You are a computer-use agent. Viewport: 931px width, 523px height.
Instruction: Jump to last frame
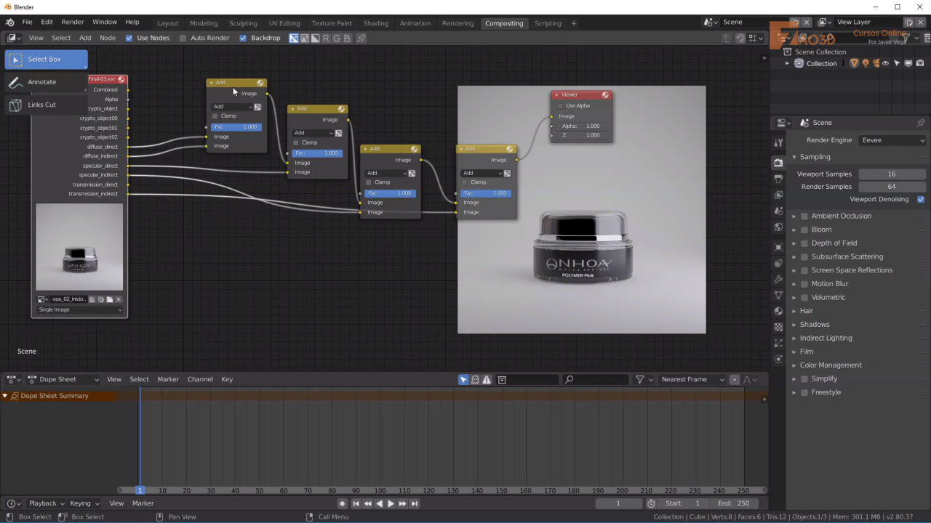[x=415, y=503]
